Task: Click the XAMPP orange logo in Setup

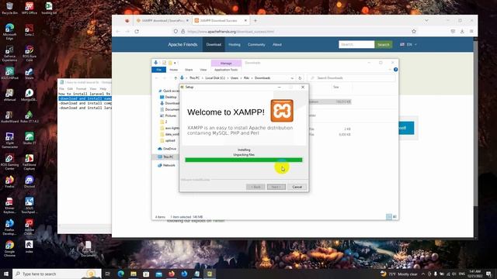Action: (x=282, y=111)
